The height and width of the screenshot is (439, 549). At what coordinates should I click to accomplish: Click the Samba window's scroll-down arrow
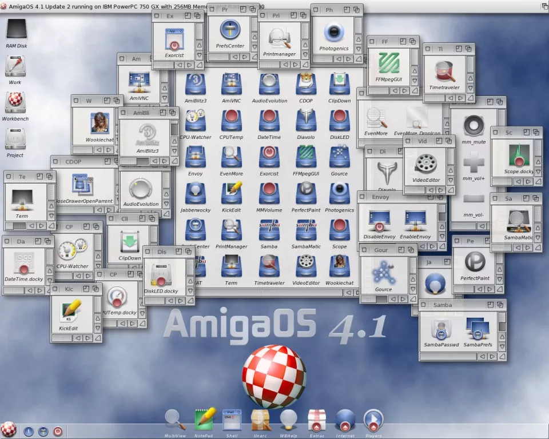[x=502, y=347]
